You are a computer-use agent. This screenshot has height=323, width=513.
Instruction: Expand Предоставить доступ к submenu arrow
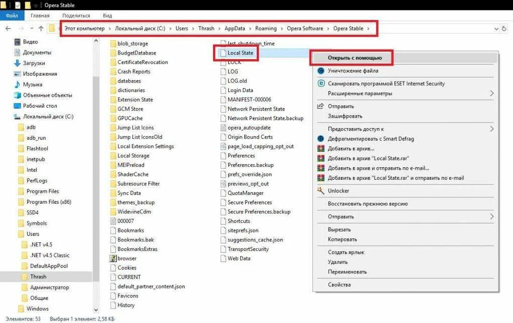pyautogui.click(x=492, y=129)
